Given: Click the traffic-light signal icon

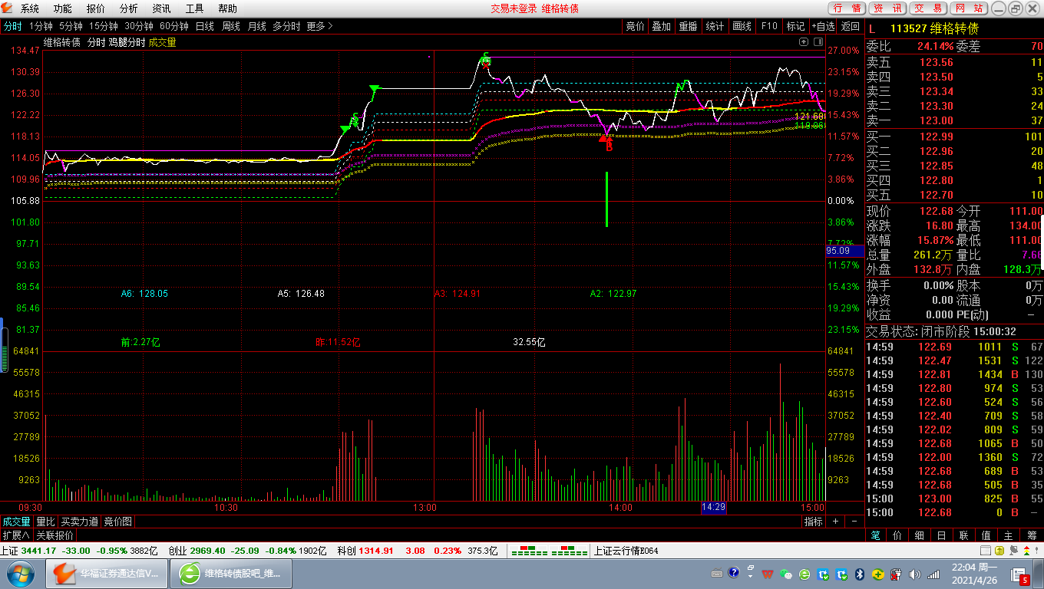Looking at the screenshot, I should [x=1026, y=551].
